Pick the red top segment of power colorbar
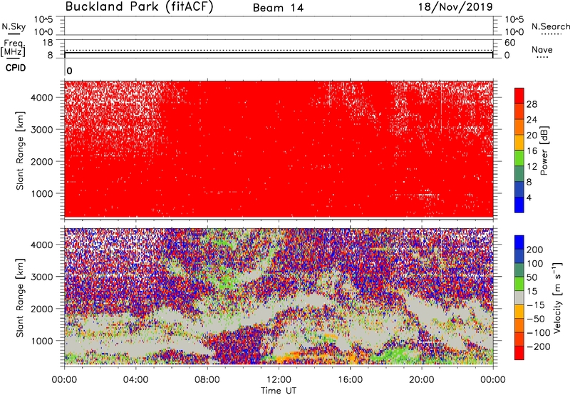 [x=519, y=96]
